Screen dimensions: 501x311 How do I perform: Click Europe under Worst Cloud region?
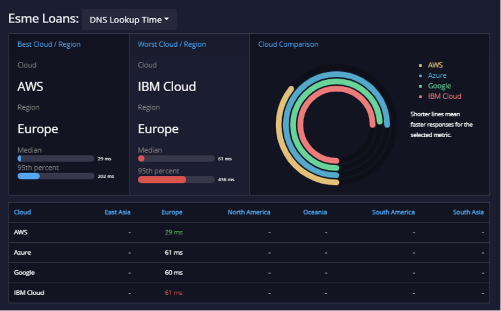click(158, 129)
